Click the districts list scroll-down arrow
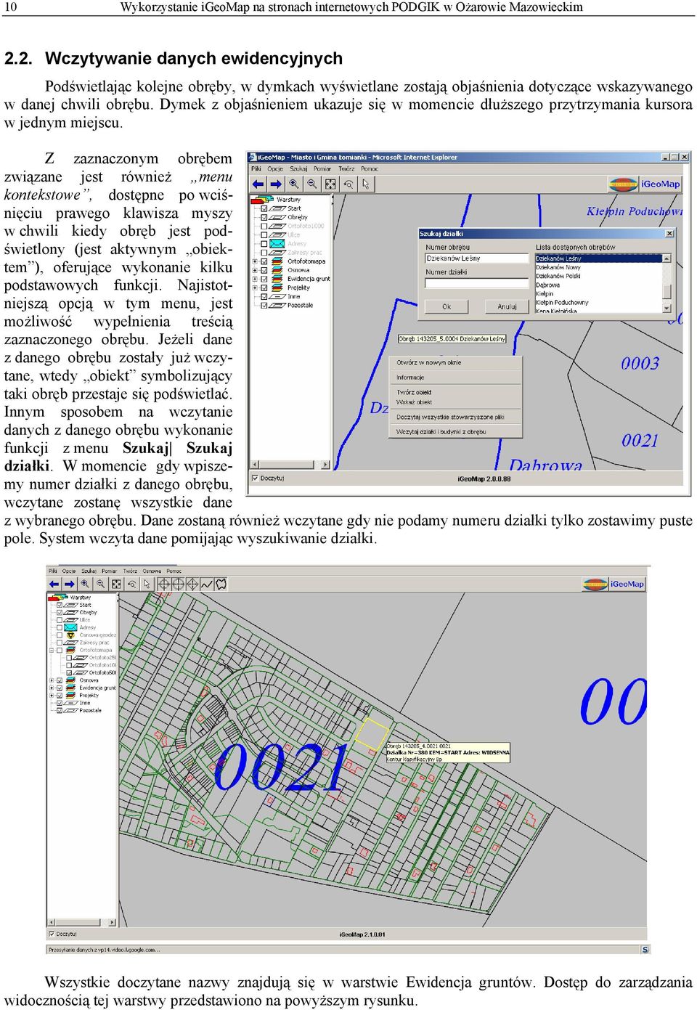This screenshot has height=1010, width=697. [667, 309]
